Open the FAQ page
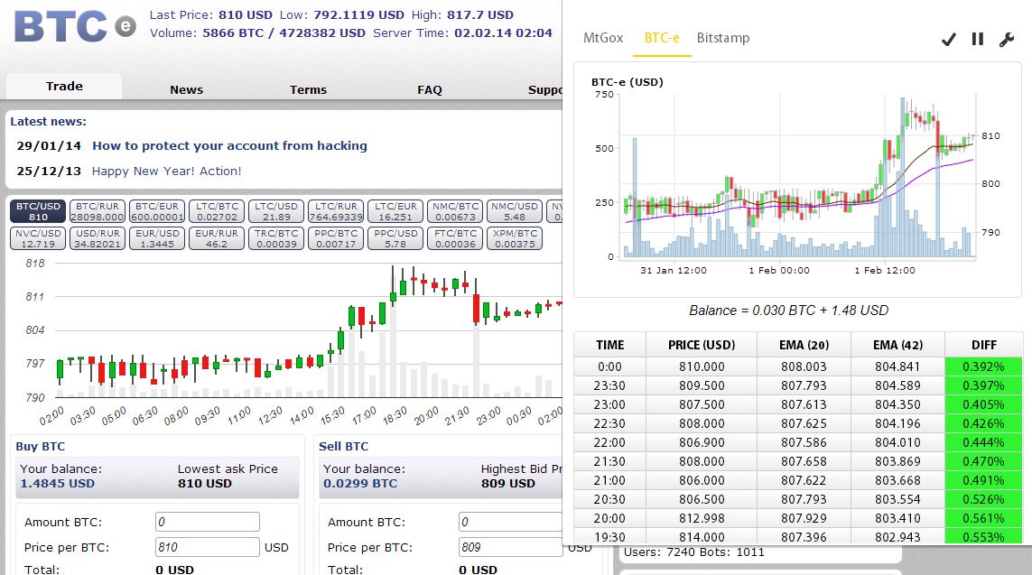The width and height of the screenshot is (1032, 575). [x=429, y=89]
